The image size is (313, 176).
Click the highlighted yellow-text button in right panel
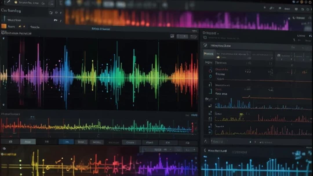coord(208,54)
